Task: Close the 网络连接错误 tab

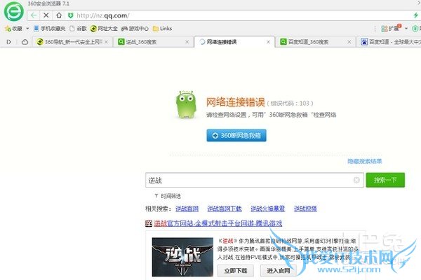Action: pos(268,42)
